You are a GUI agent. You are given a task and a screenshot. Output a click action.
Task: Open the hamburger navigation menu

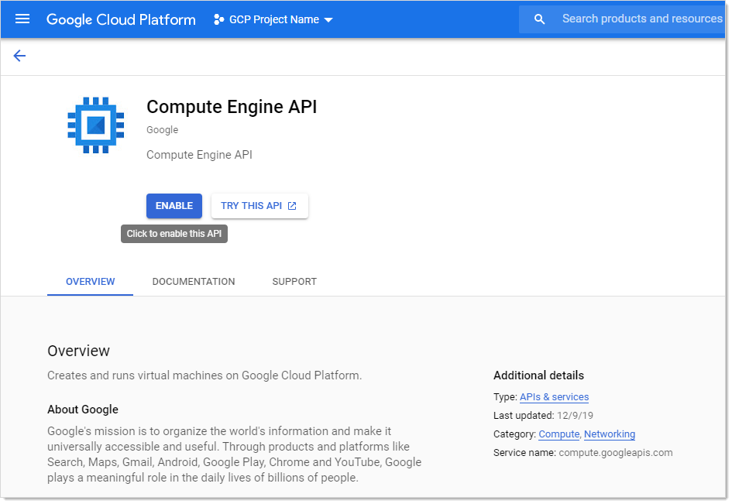point(22,19)
